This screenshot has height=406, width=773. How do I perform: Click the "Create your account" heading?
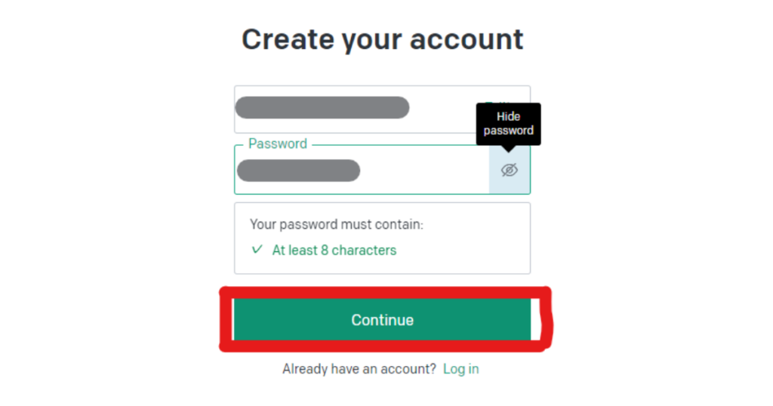(x=382, y=39)
